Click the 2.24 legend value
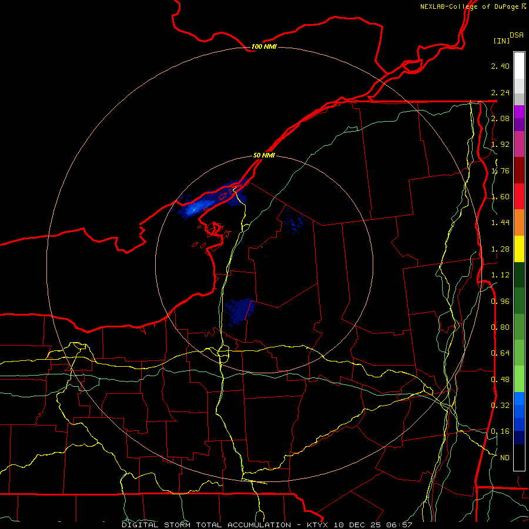Image resolution: width=529 pixels, height=529 pixels. click(x=500, y=92)
